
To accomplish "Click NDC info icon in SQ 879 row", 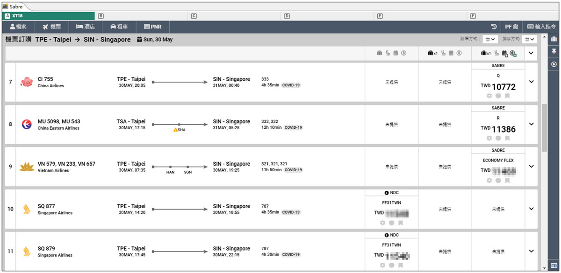I will [387, 235].
